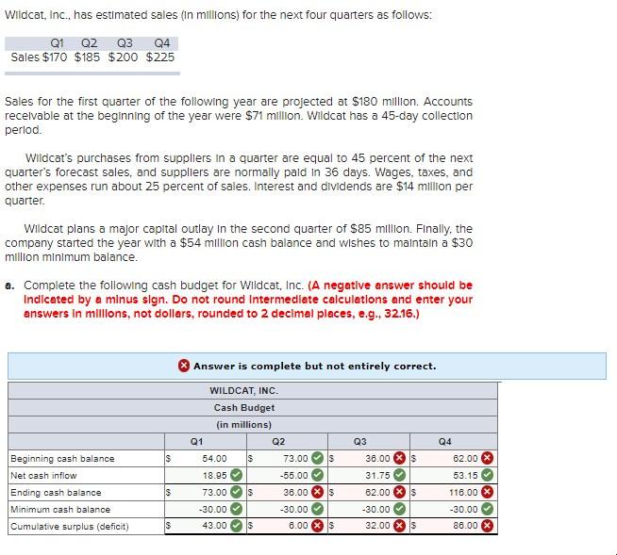Screen dimensions: 617x555
Task: Click the $170 Q1 sales figure
Action: tap(55, 57)
